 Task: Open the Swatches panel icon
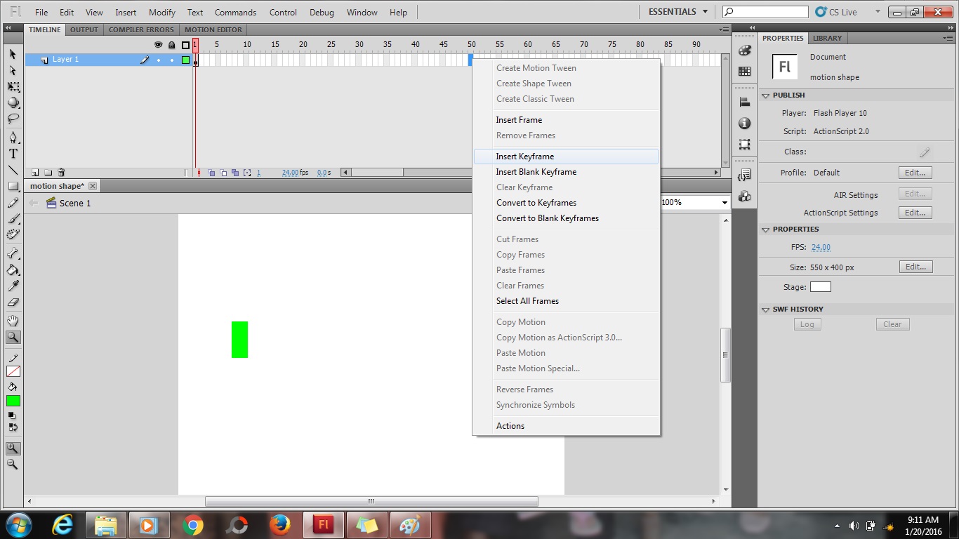744,72
